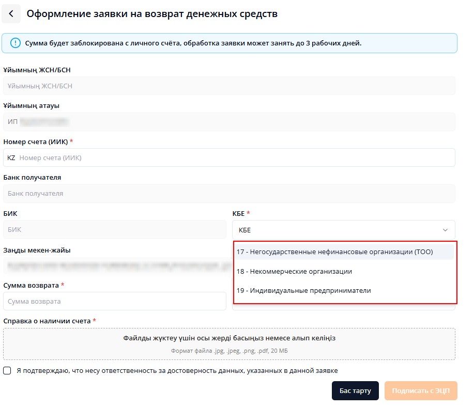Click Подписать с ЭЦП button
Screen dimensions: 474x408
click(421, 391)
